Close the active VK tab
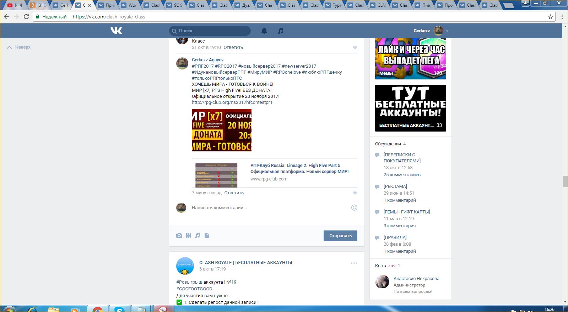Screen dimensions: 568x312 (90, 5)
